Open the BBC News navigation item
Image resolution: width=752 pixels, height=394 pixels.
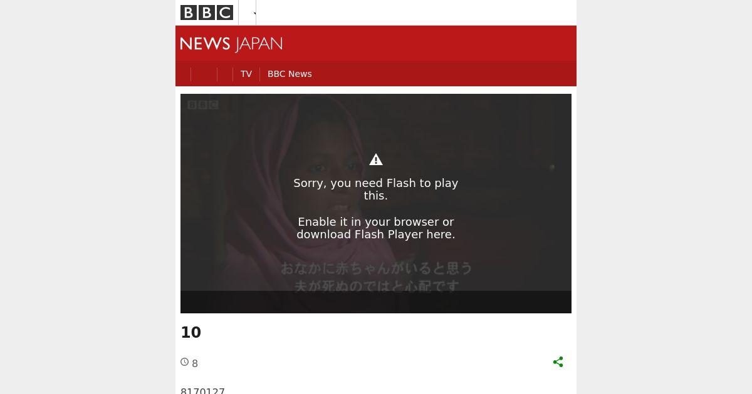(290, 74)
